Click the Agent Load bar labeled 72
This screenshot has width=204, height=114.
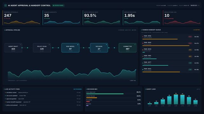click(x=182, y=100)
